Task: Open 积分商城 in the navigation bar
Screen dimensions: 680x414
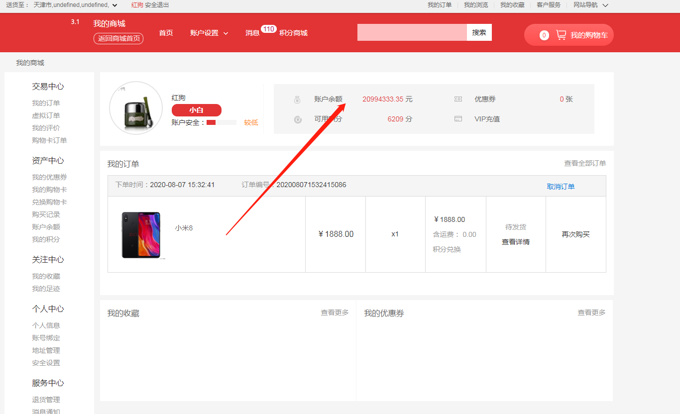Action: tap(293, 33)
